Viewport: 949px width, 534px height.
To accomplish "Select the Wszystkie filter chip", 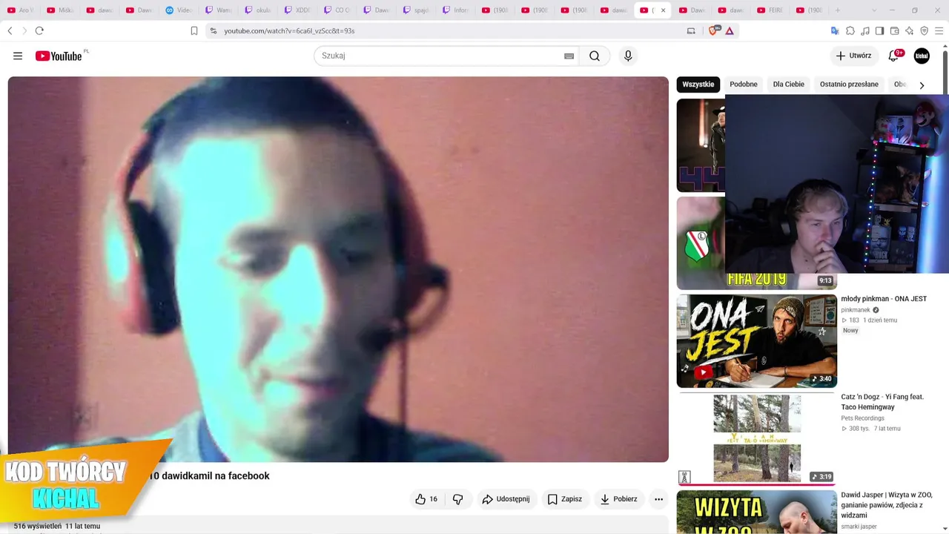I will pos(698,85).
